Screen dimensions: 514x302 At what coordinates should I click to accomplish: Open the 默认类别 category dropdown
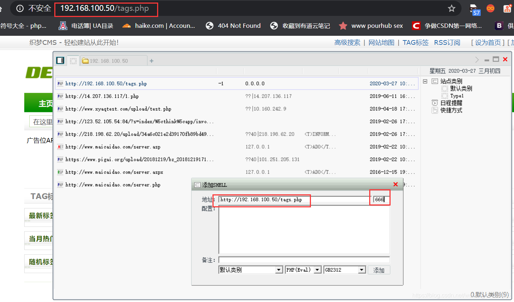[250, 270]
